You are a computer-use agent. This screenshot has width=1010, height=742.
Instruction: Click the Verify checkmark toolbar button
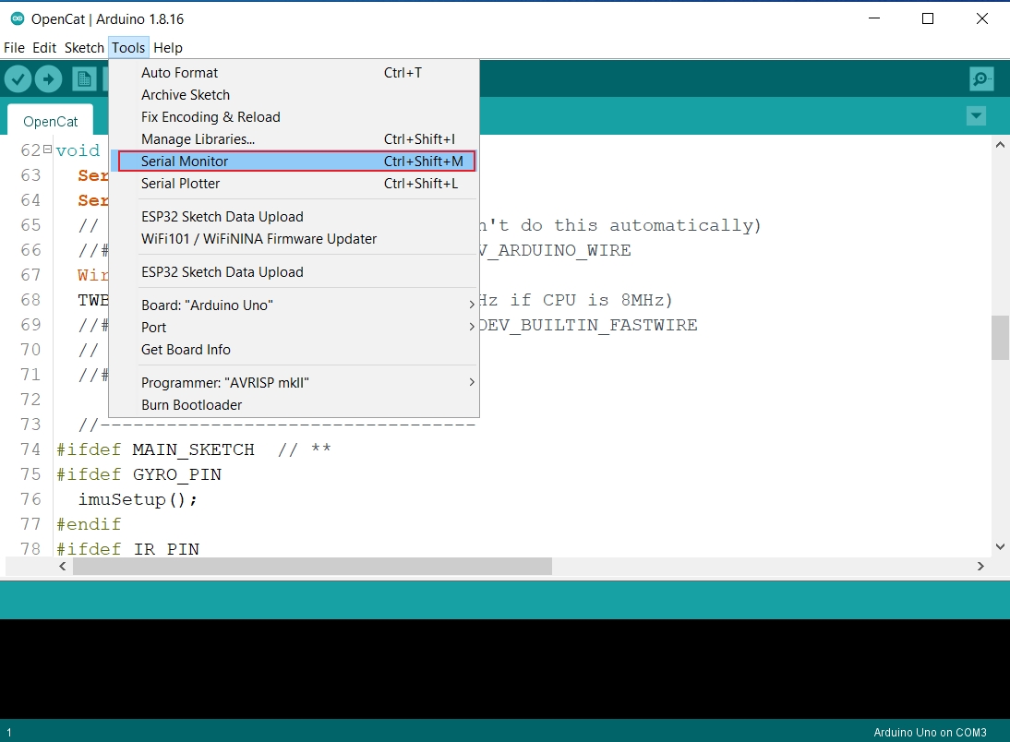click(x=18, y=79)
